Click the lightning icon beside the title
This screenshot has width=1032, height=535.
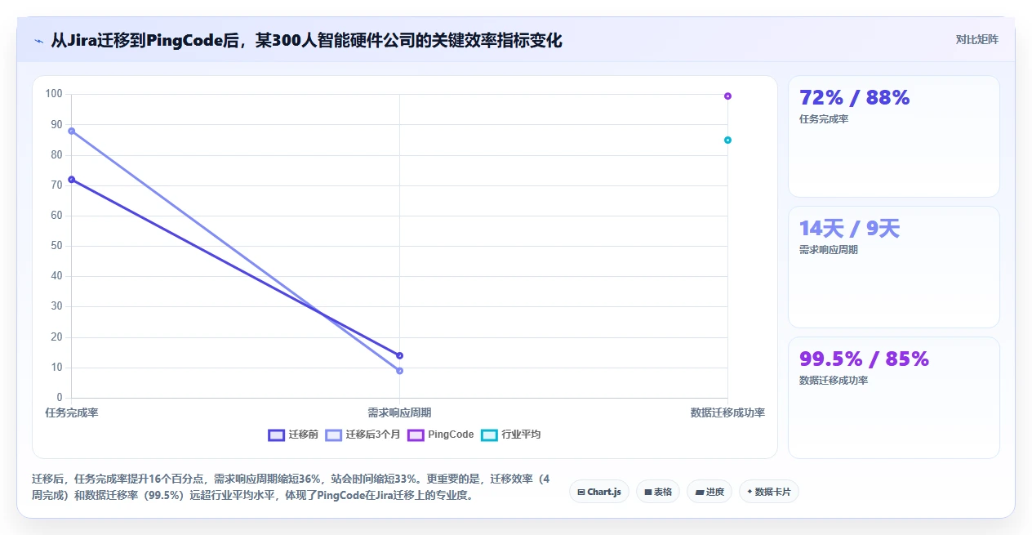38,41
